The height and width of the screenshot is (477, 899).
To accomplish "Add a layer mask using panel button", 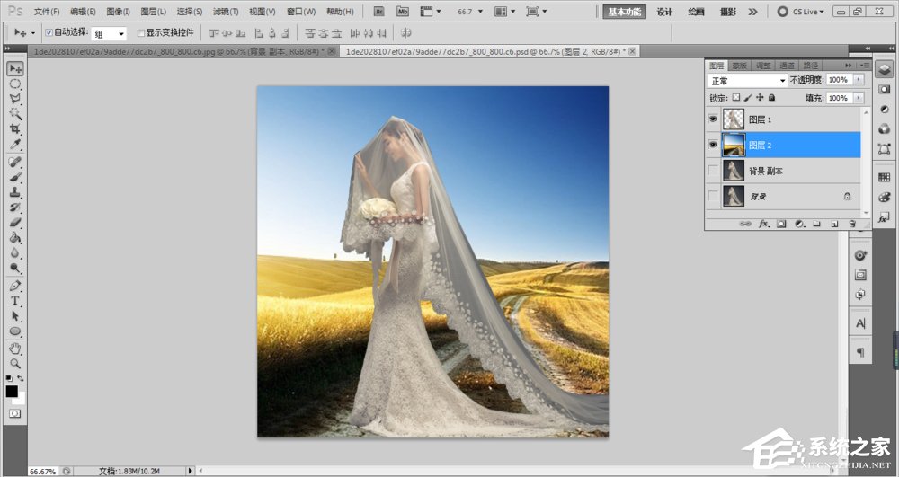I will (x=781, y=223).
